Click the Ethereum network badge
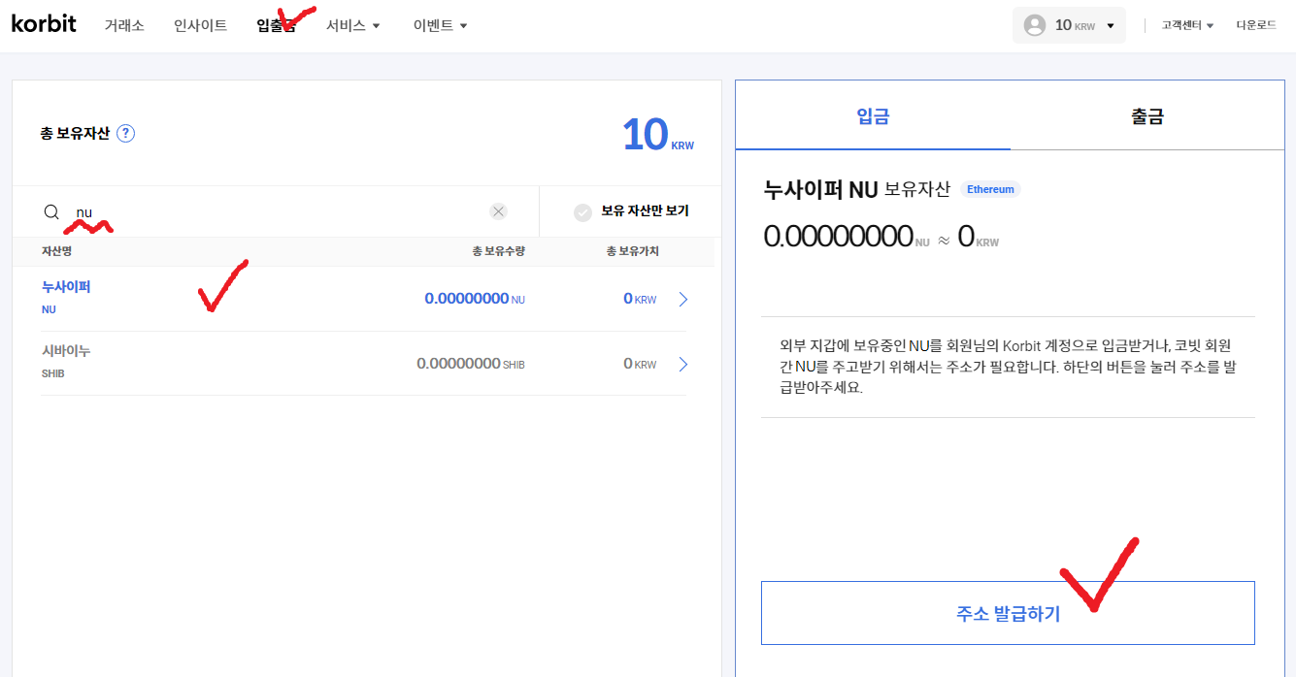Viewport: 1296px width, 677px height. 990,189
